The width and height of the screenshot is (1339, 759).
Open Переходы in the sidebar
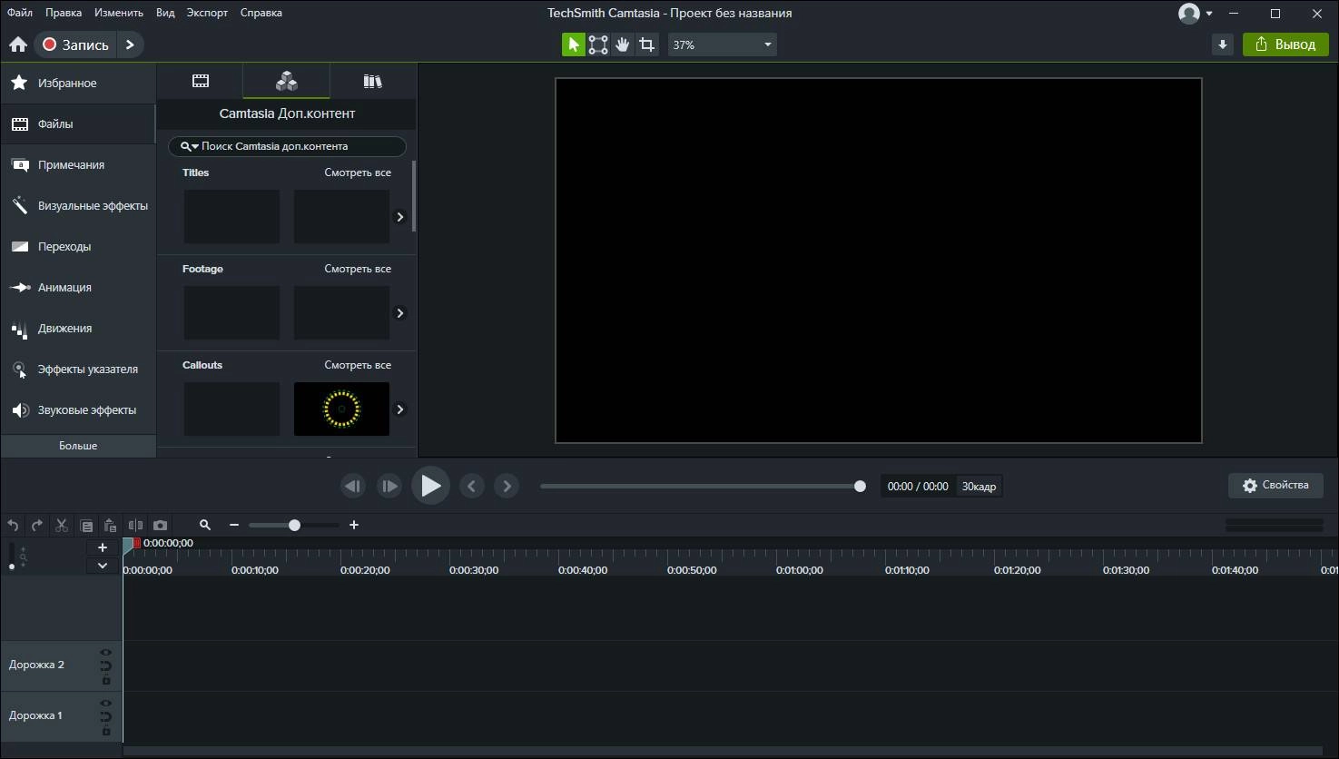(78, 246)
